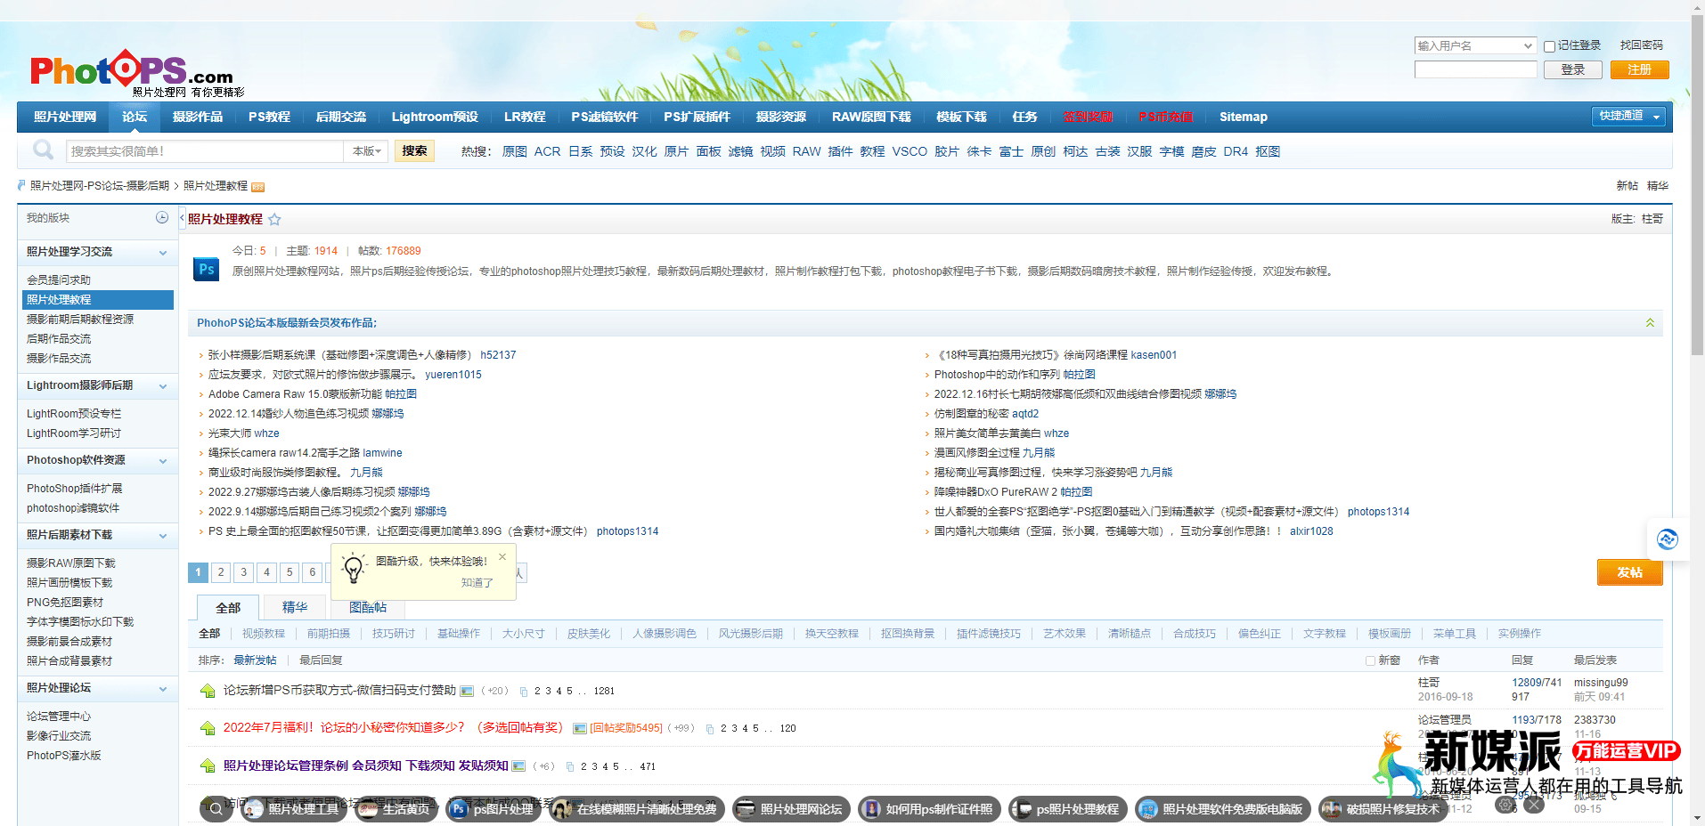
Task: Open Lightroom预设 in the navigation bar
Action: pyautogui.click(x=435, y=117)
